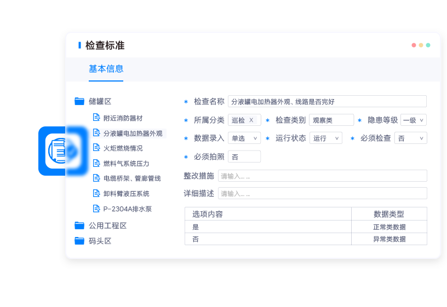Click the document icon beside 附近消防器材
Viewport: 447px width, 307px height.
pos(96,118)
